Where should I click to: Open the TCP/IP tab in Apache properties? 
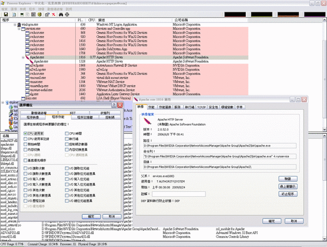pyautogui.click(x=202, y=107)
